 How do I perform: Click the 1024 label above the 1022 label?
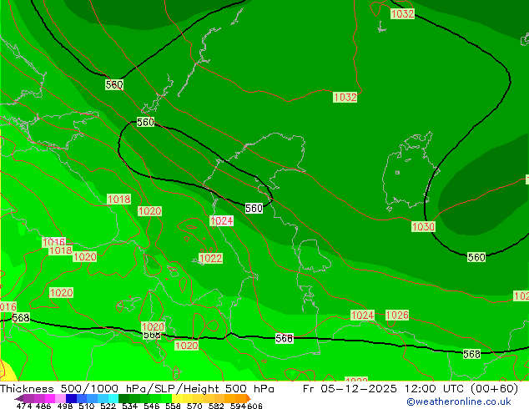(x=221, y=220)
